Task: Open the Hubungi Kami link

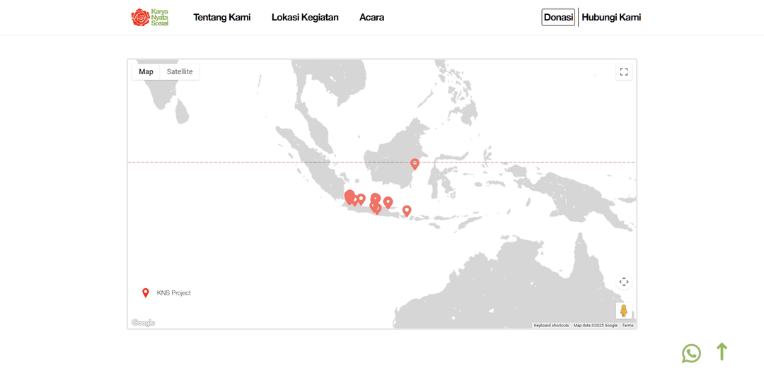Action: pyautogui.click(x=611, y=18)
